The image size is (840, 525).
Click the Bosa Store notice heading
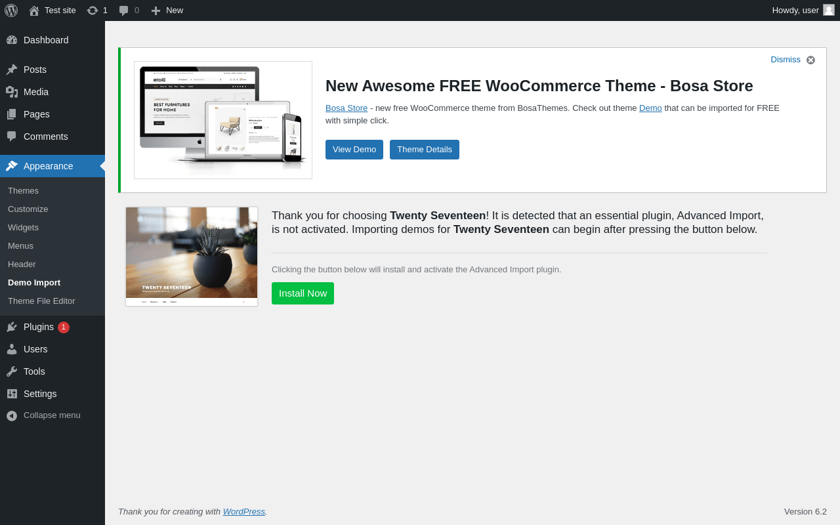(539, 86)
